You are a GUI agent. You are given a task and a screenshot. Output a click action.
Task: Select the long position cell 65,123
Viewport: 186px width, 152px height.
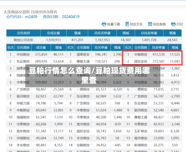[101, 89]
